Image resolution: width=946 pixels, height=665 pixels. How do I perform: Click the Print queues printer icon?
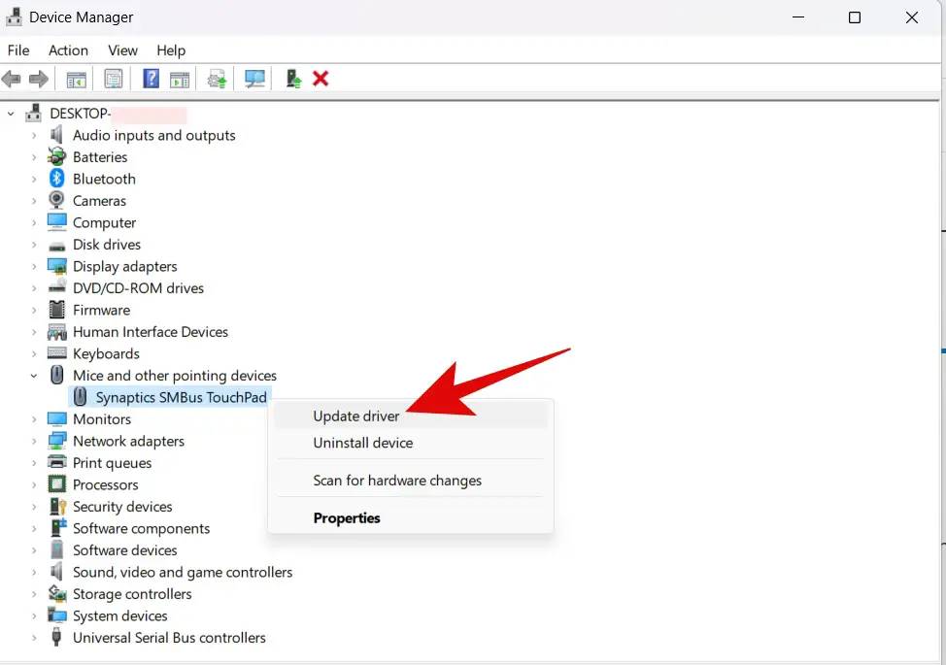click(56, 462)
